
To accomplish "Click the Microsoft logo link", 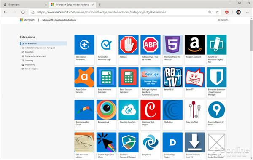I will [x=27, y=20].
